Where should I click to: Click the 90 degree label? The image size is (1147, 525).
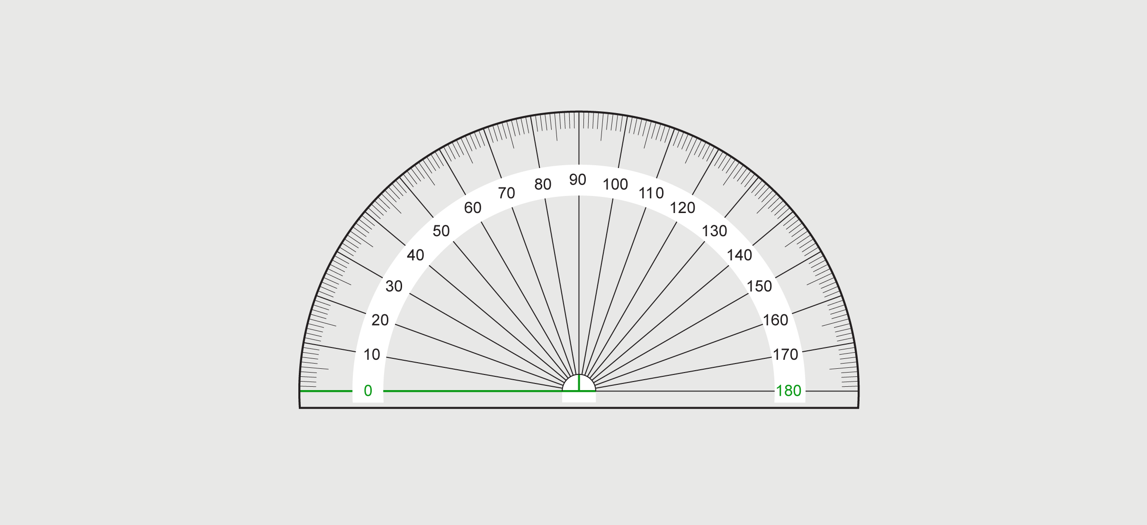(x=578, y=179)
